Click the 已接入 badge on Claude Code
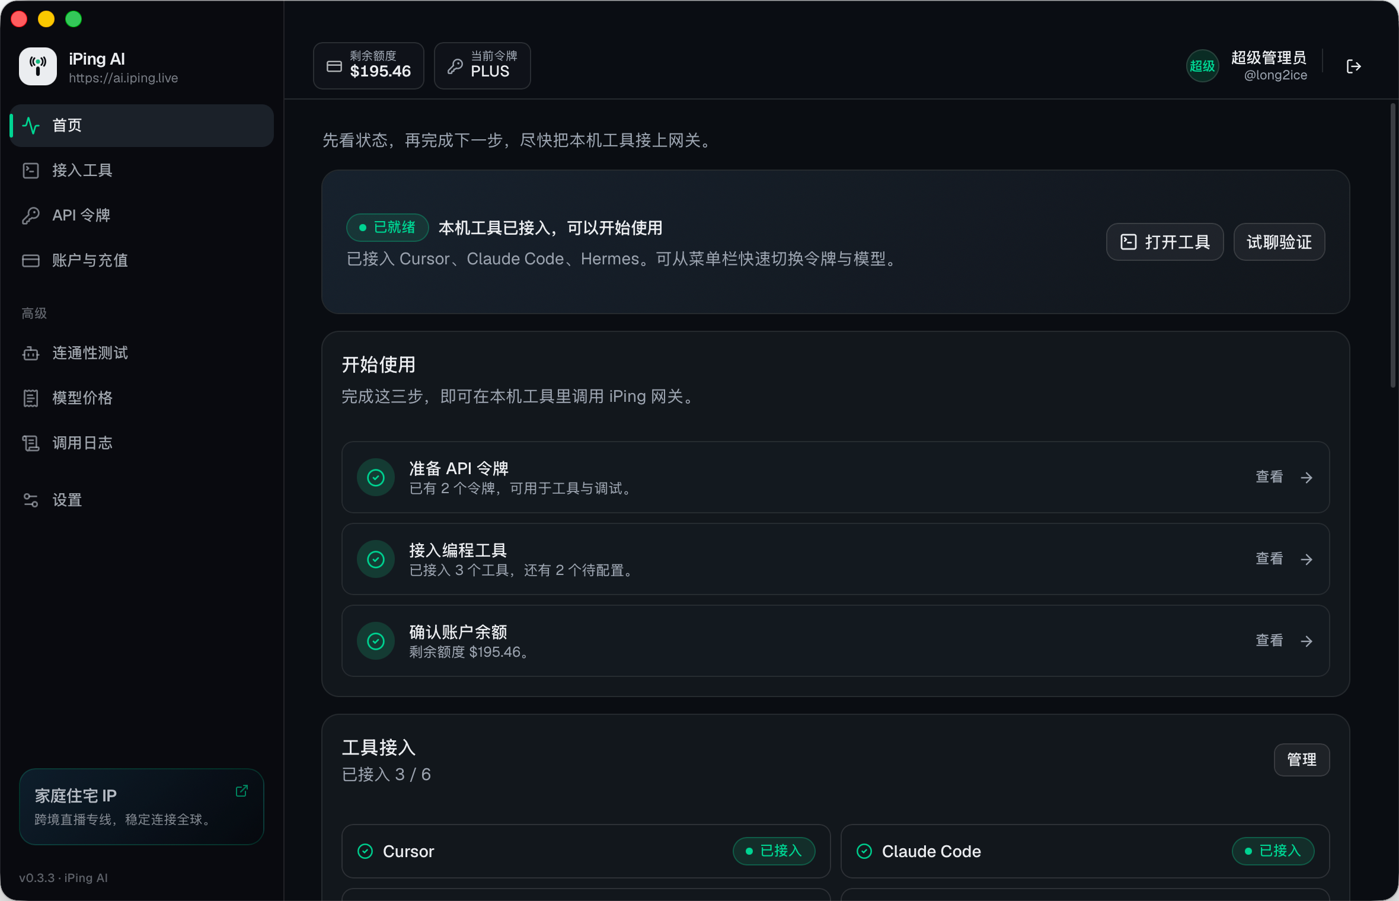1399x901 pixels. 1273,851
